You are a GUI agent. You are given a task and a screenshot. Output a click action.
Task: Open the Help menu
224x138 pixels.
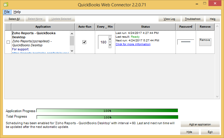pyautogui.click(x=17, y=12)
